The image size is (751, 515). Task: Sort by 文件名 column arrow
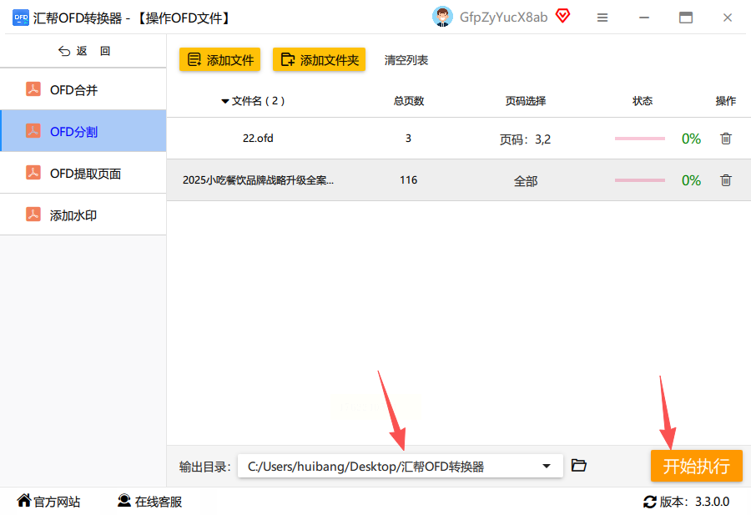click(x=225, y=101)
